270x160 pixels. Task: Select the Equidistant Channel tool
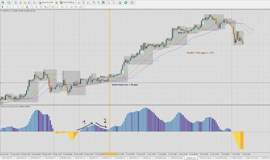pyautogui.click(x=27, y=7)
